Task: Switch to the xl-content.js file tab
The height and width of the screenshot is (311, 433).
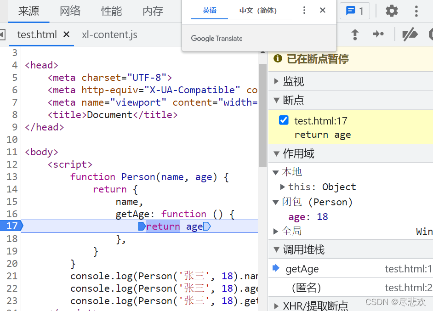Action: pos(109,35)
